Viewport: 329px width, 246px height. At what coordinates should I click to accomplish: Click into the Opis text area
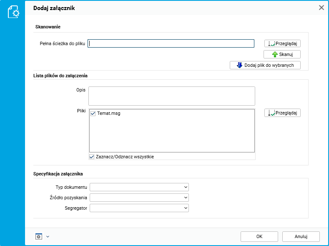click(x=171, y=96)
